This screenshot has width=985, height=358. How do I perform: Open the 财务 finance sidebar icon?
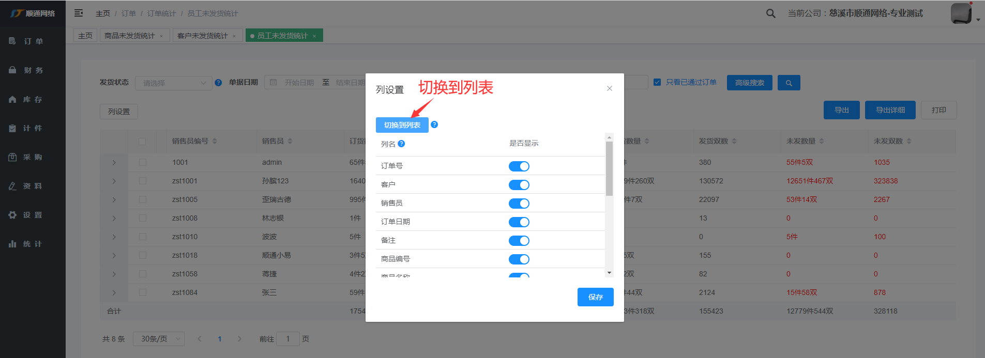[12, 70]
